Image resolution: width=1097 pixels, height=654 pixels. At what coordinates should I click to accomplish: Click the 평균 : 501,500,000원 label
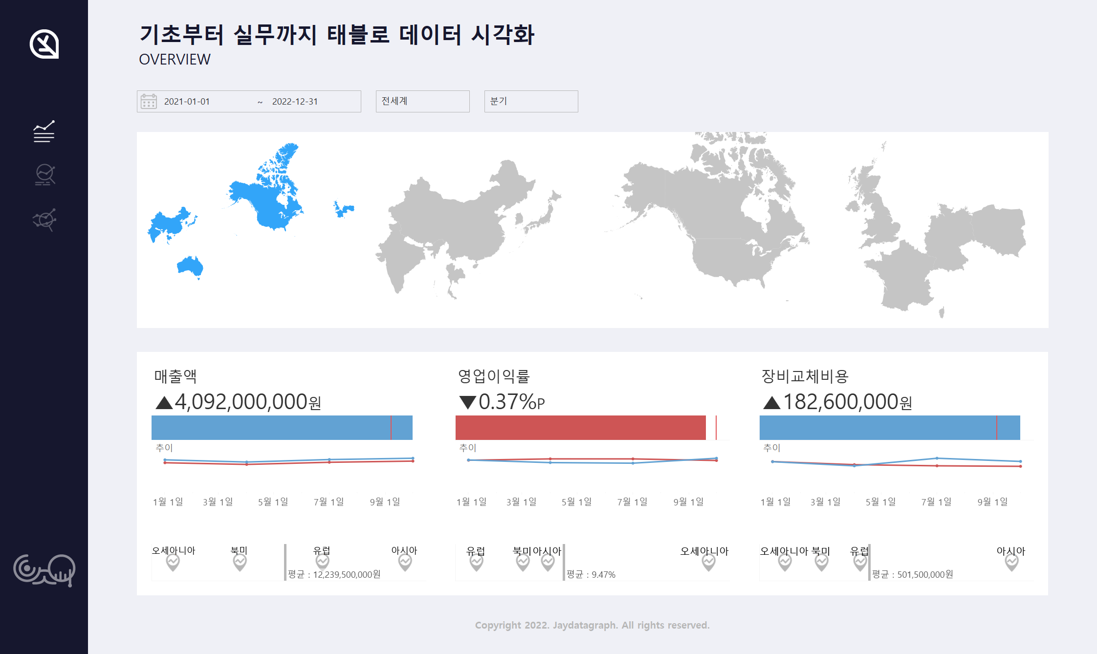[913, 574]
